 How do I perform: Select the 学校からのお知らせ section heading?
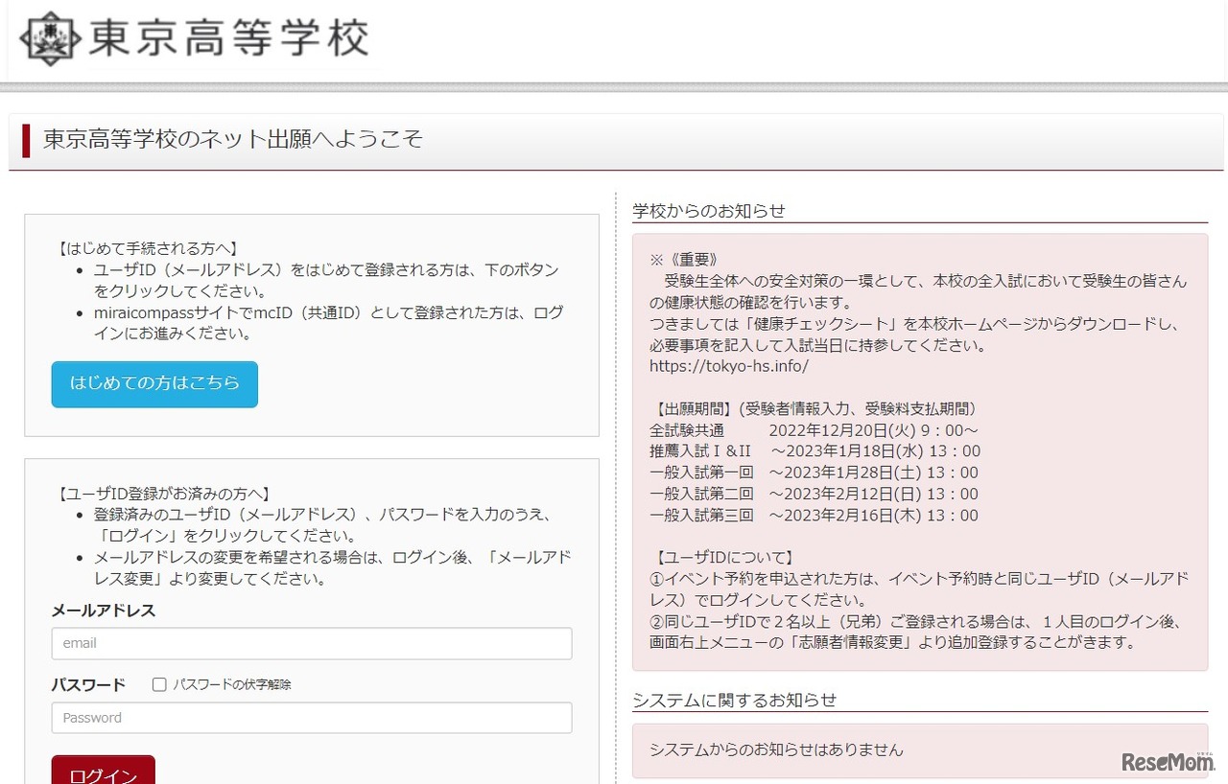point(709,211)
